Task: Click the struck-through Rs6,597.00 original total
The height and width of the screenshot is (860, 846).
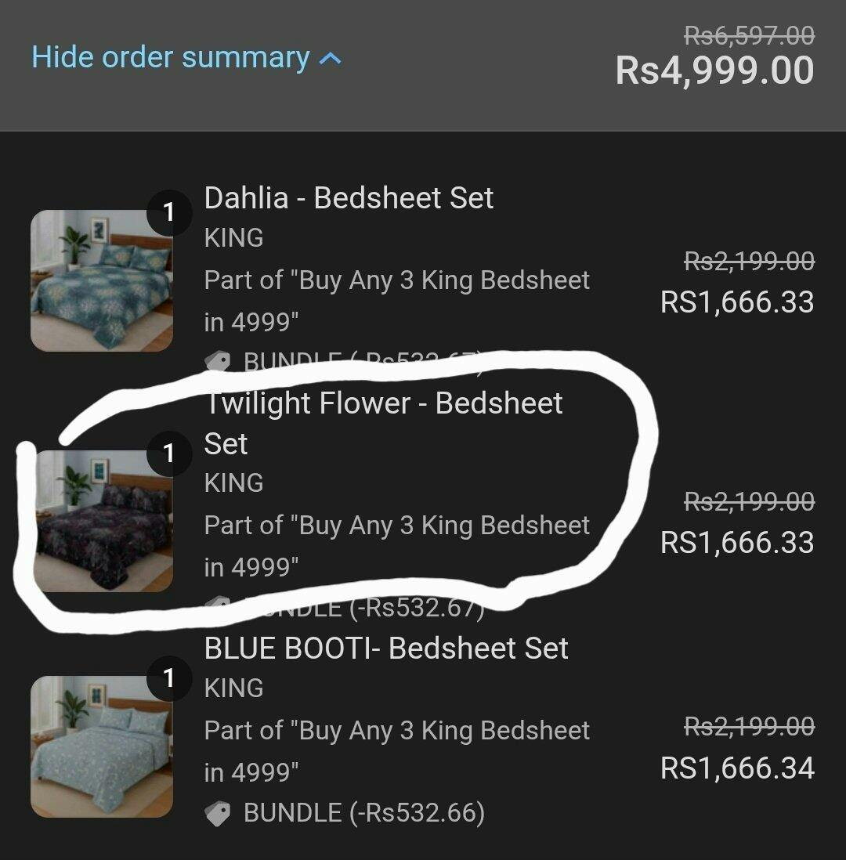Action: point(749,35)
